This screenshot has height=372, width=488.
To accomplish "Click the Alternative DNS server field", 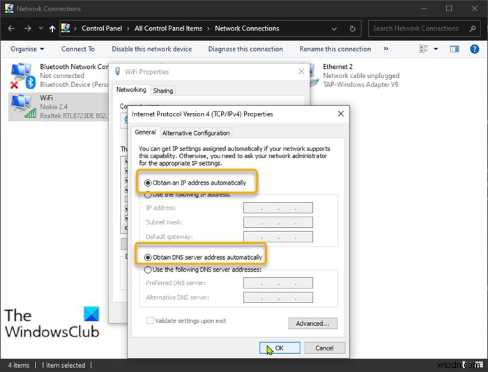I will (278, 297).
